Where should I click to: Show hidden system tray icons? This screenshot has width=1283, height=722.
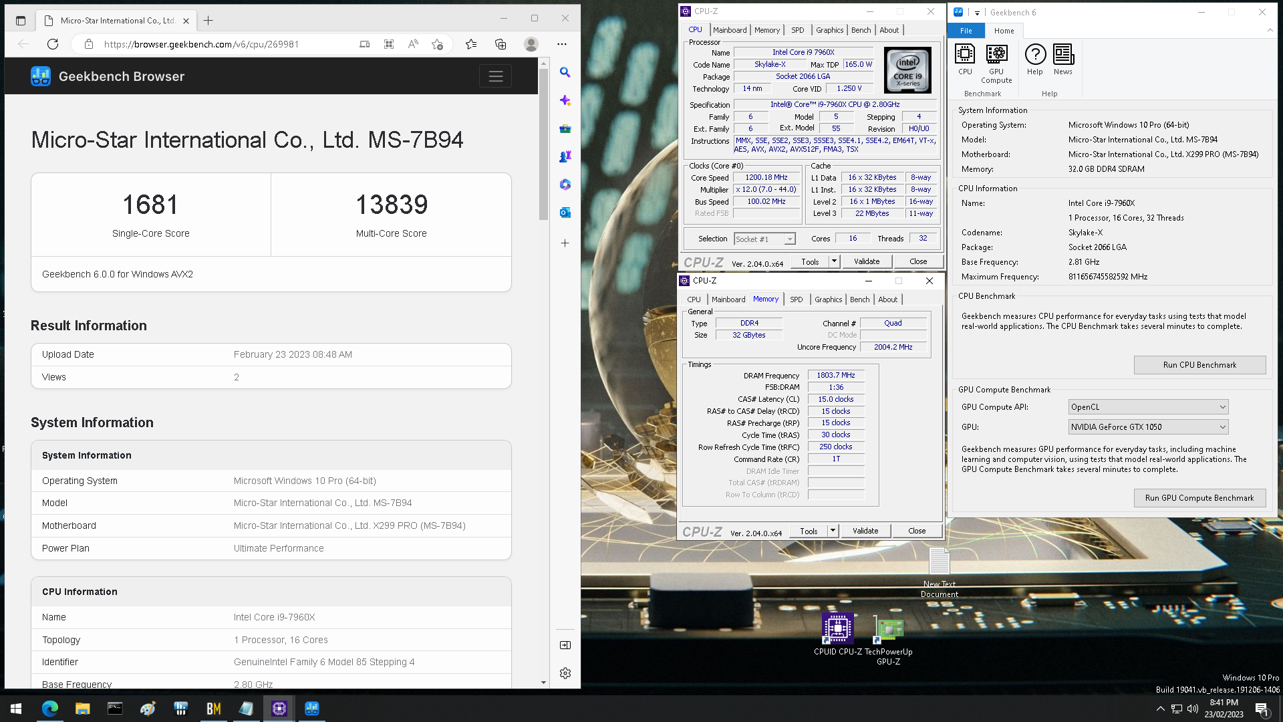click(1161, 709)
